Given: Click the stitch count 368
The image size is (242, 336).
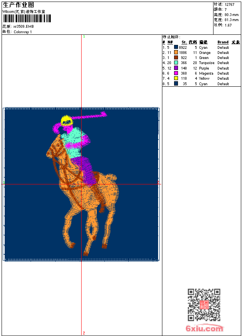Looking at the screenshot, I should pyautogui.click(x=184, y=73).
